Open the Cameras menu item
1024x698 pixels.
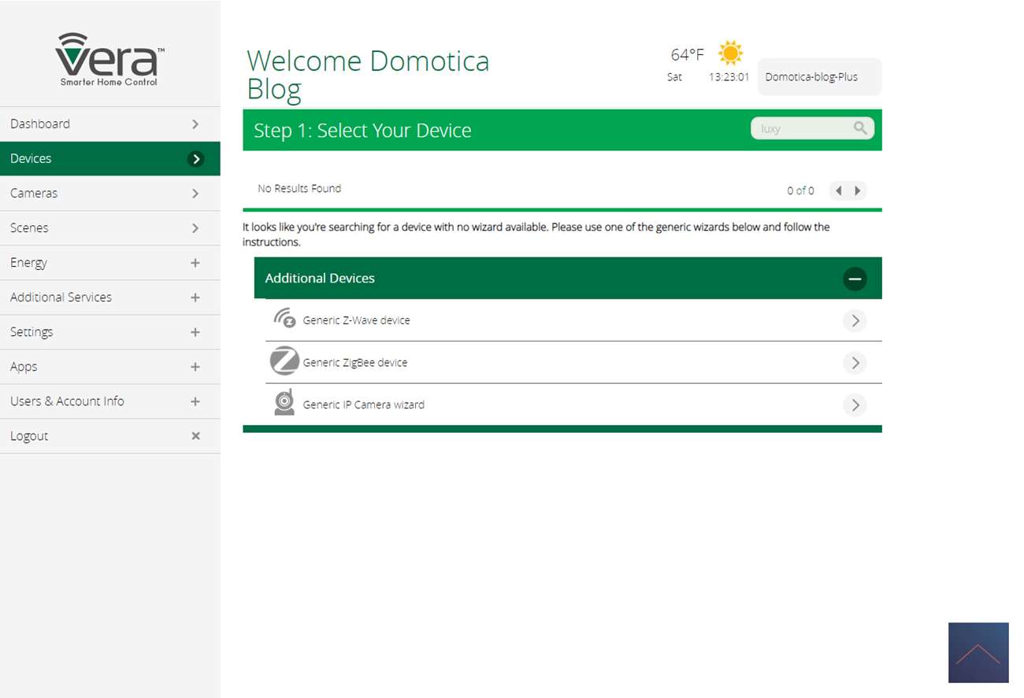point(109,194)
